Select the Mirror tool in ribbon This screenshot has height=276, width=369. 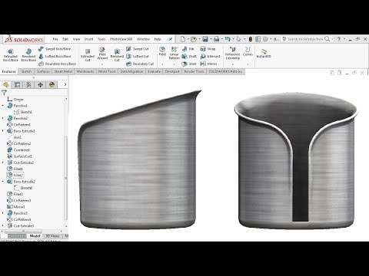[208, 64]
